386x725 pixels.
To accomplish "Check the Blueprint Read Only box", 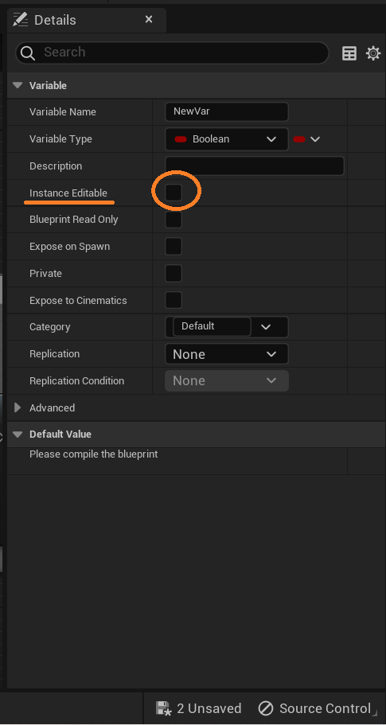I will coord(174,220).
